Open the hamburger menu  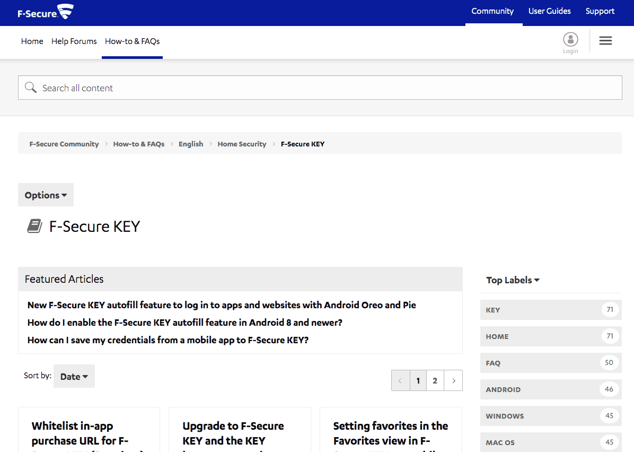click(x=605, y=40)
